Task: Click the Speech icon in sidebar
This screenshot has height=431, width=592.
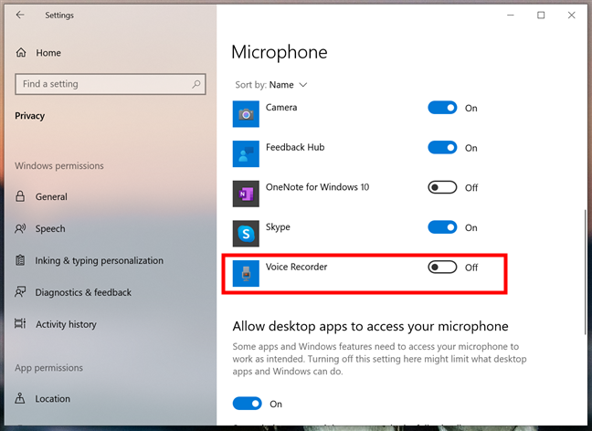Action: pyautogui.click(x=20, y=228)
